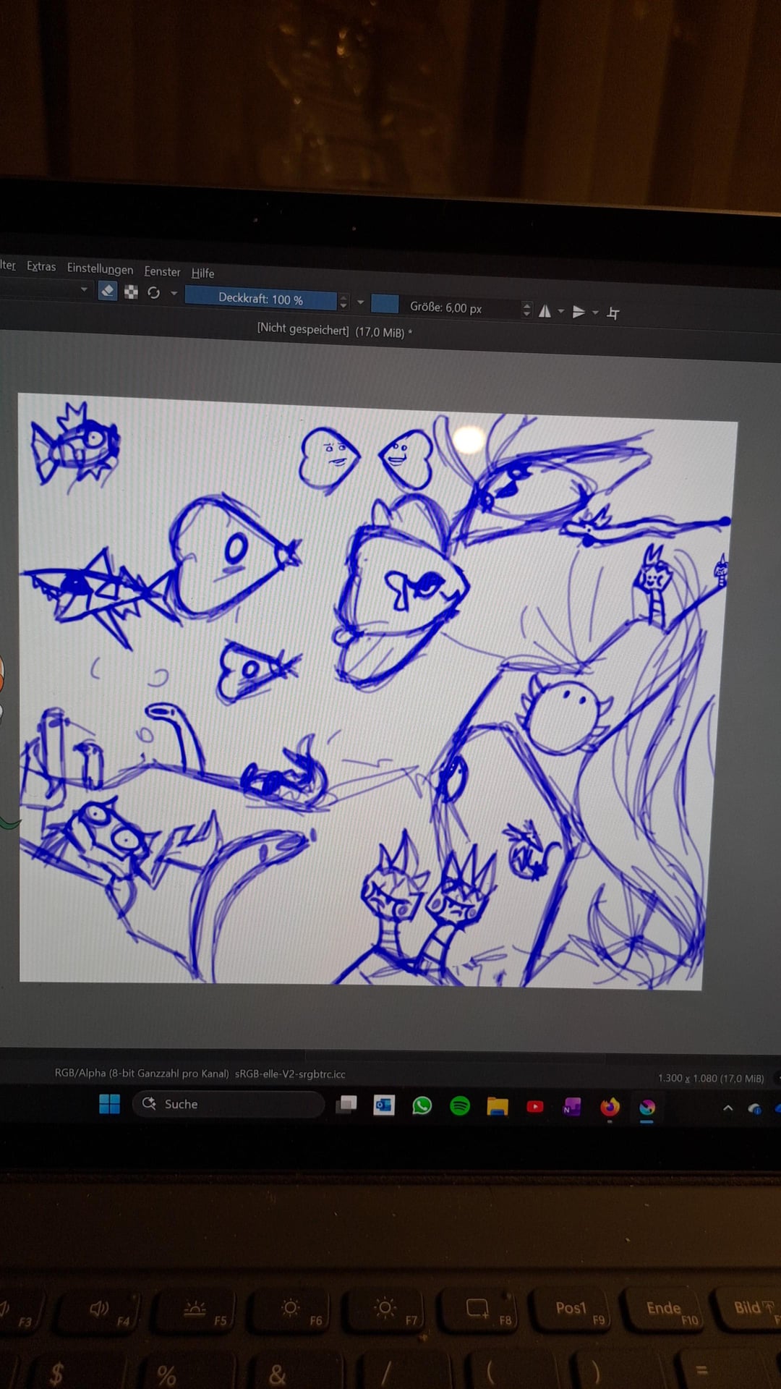781x1389 pixels.
Task: Click the Windows Start button
Action: pyautogui.click(x=109, y=1104)
